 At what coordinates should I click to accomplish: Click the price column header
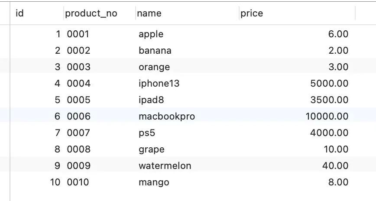252,13
